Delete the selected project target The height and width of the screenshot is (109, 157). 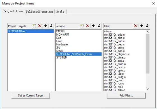click(x=40, y=26)
